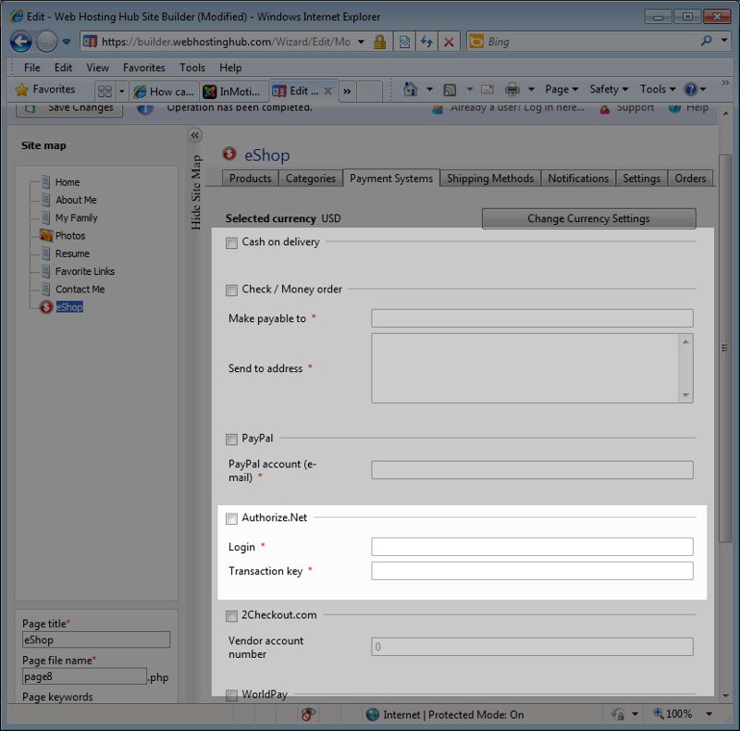Enable the Cash on delivery checkbox

click(x=231, y=242)
